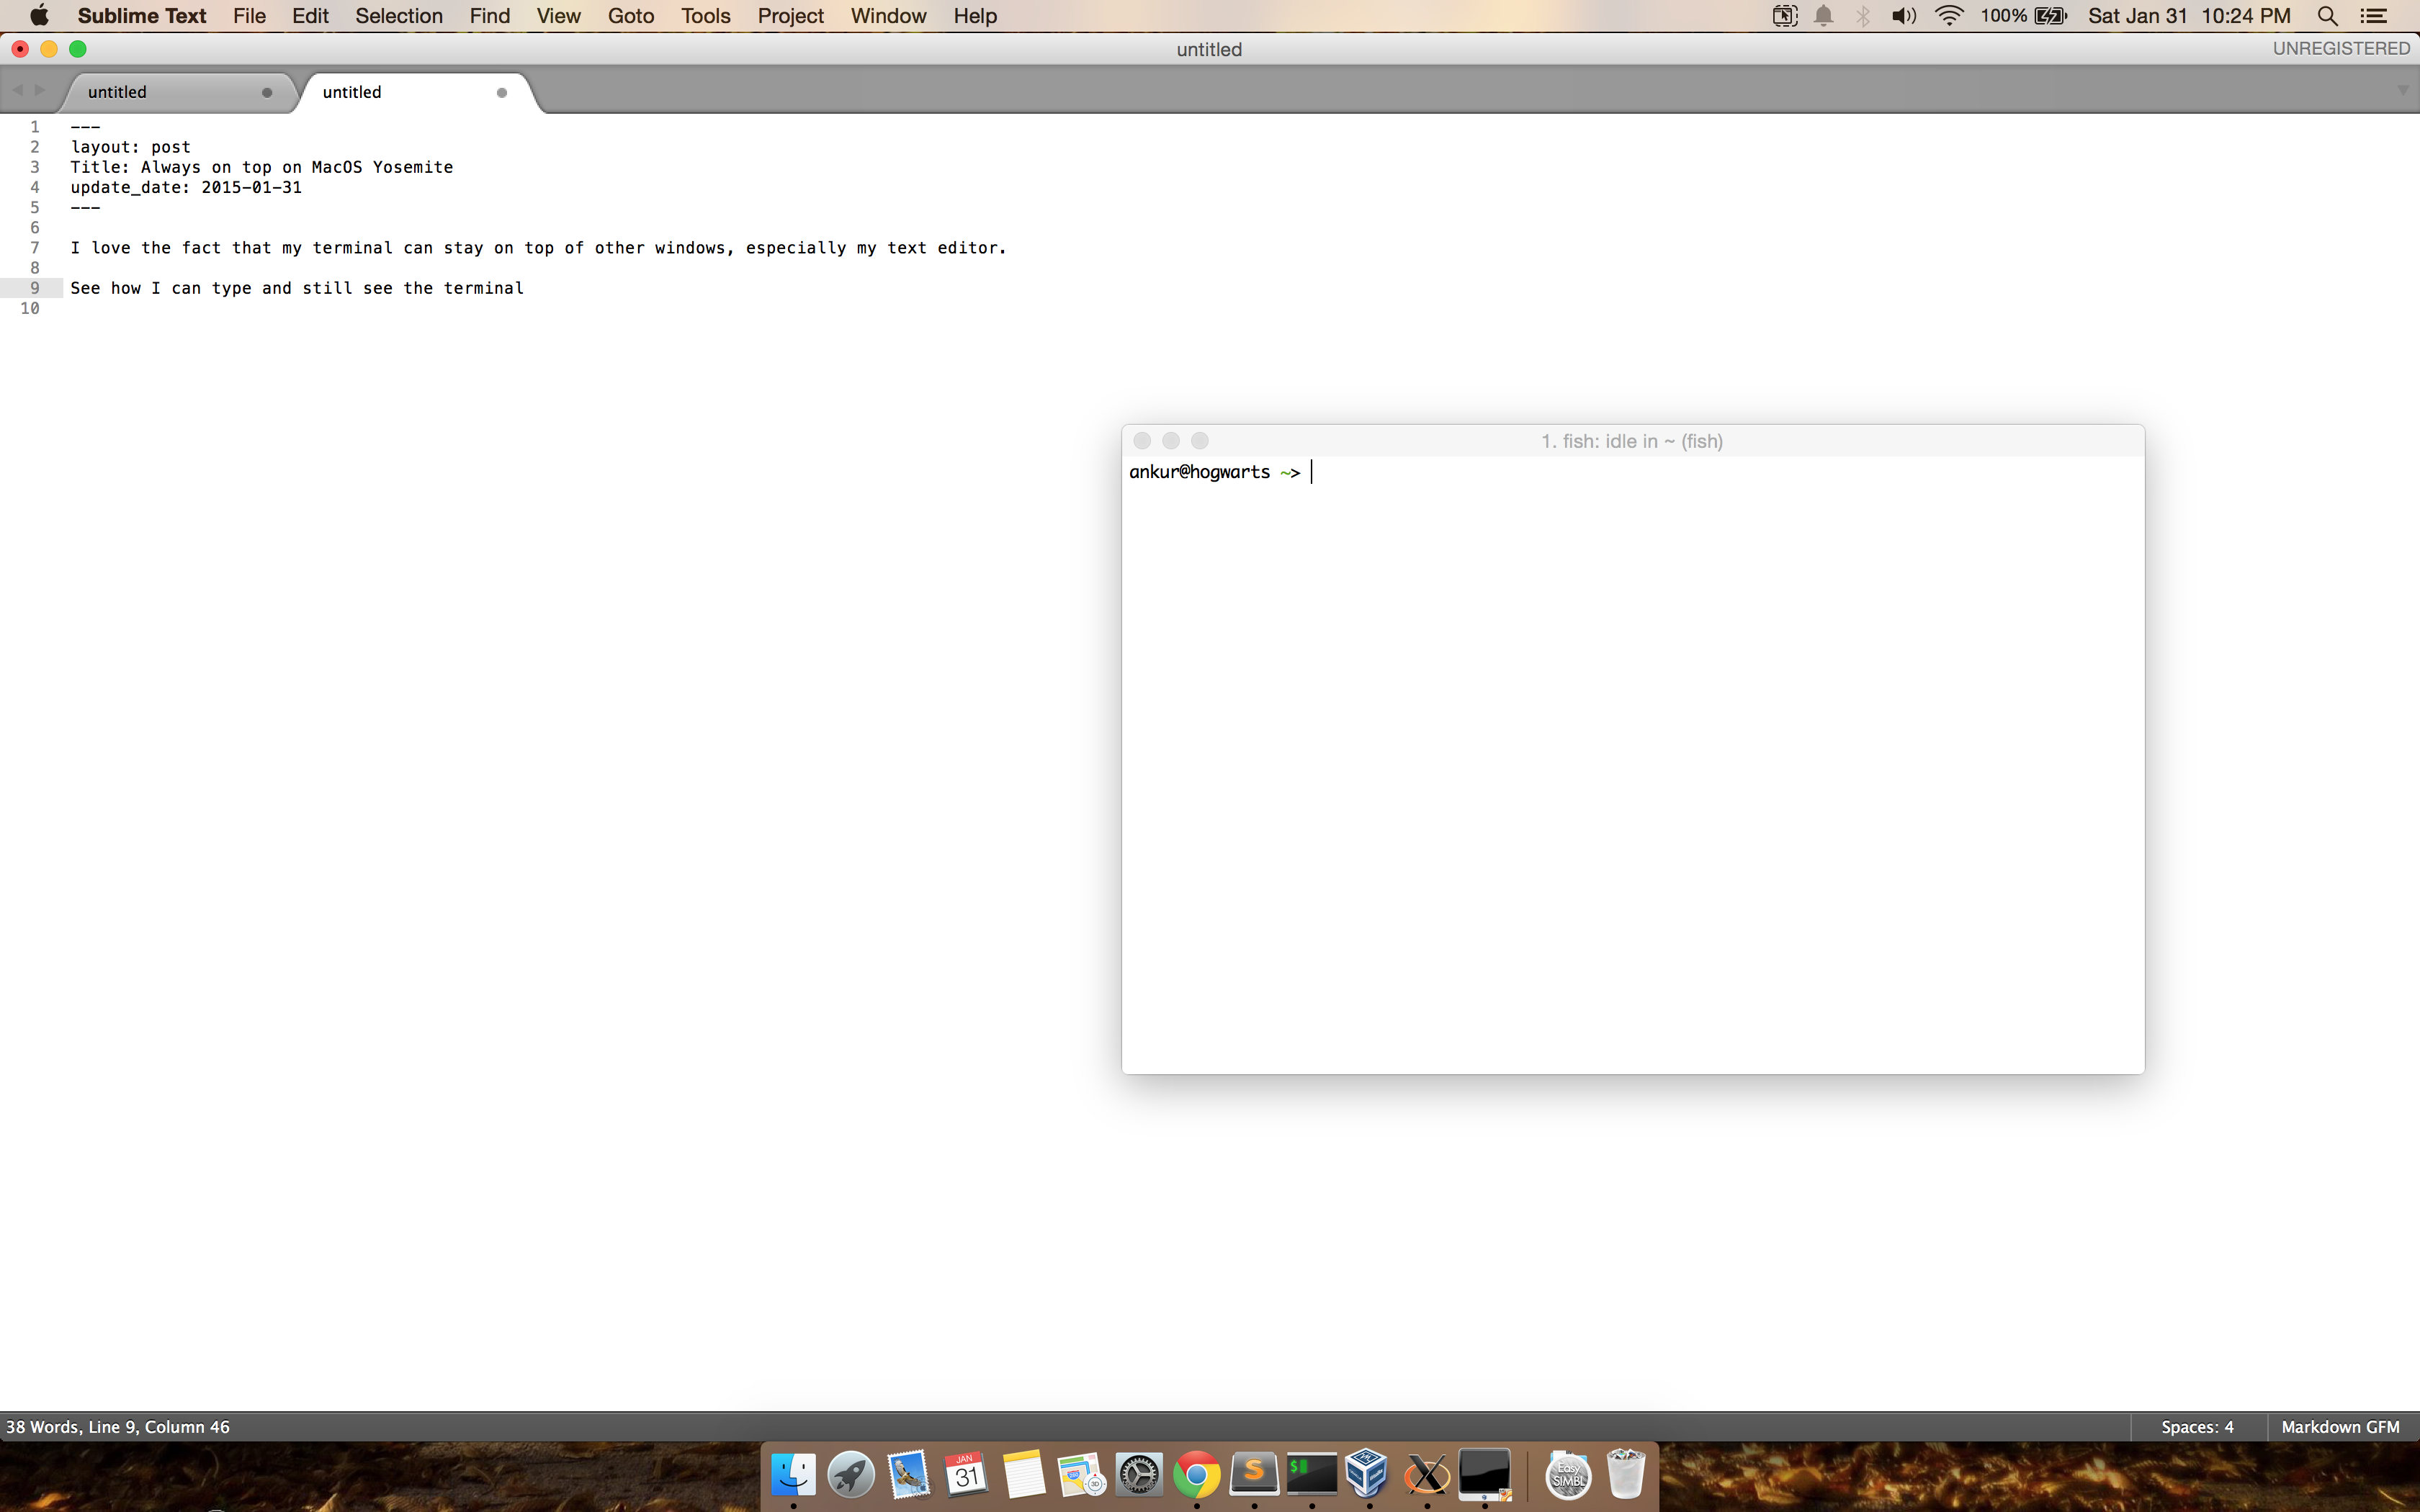This screenshot has height=1512, width=2420.
Task: Click the File menu in Sublime Text
Action: click(x=249, y=16)
